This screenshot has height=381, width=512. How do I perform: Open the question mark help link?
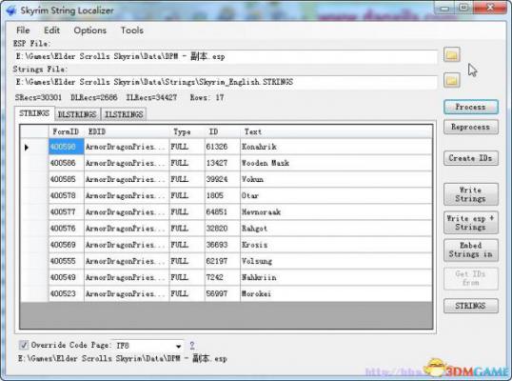pos(192,346)
